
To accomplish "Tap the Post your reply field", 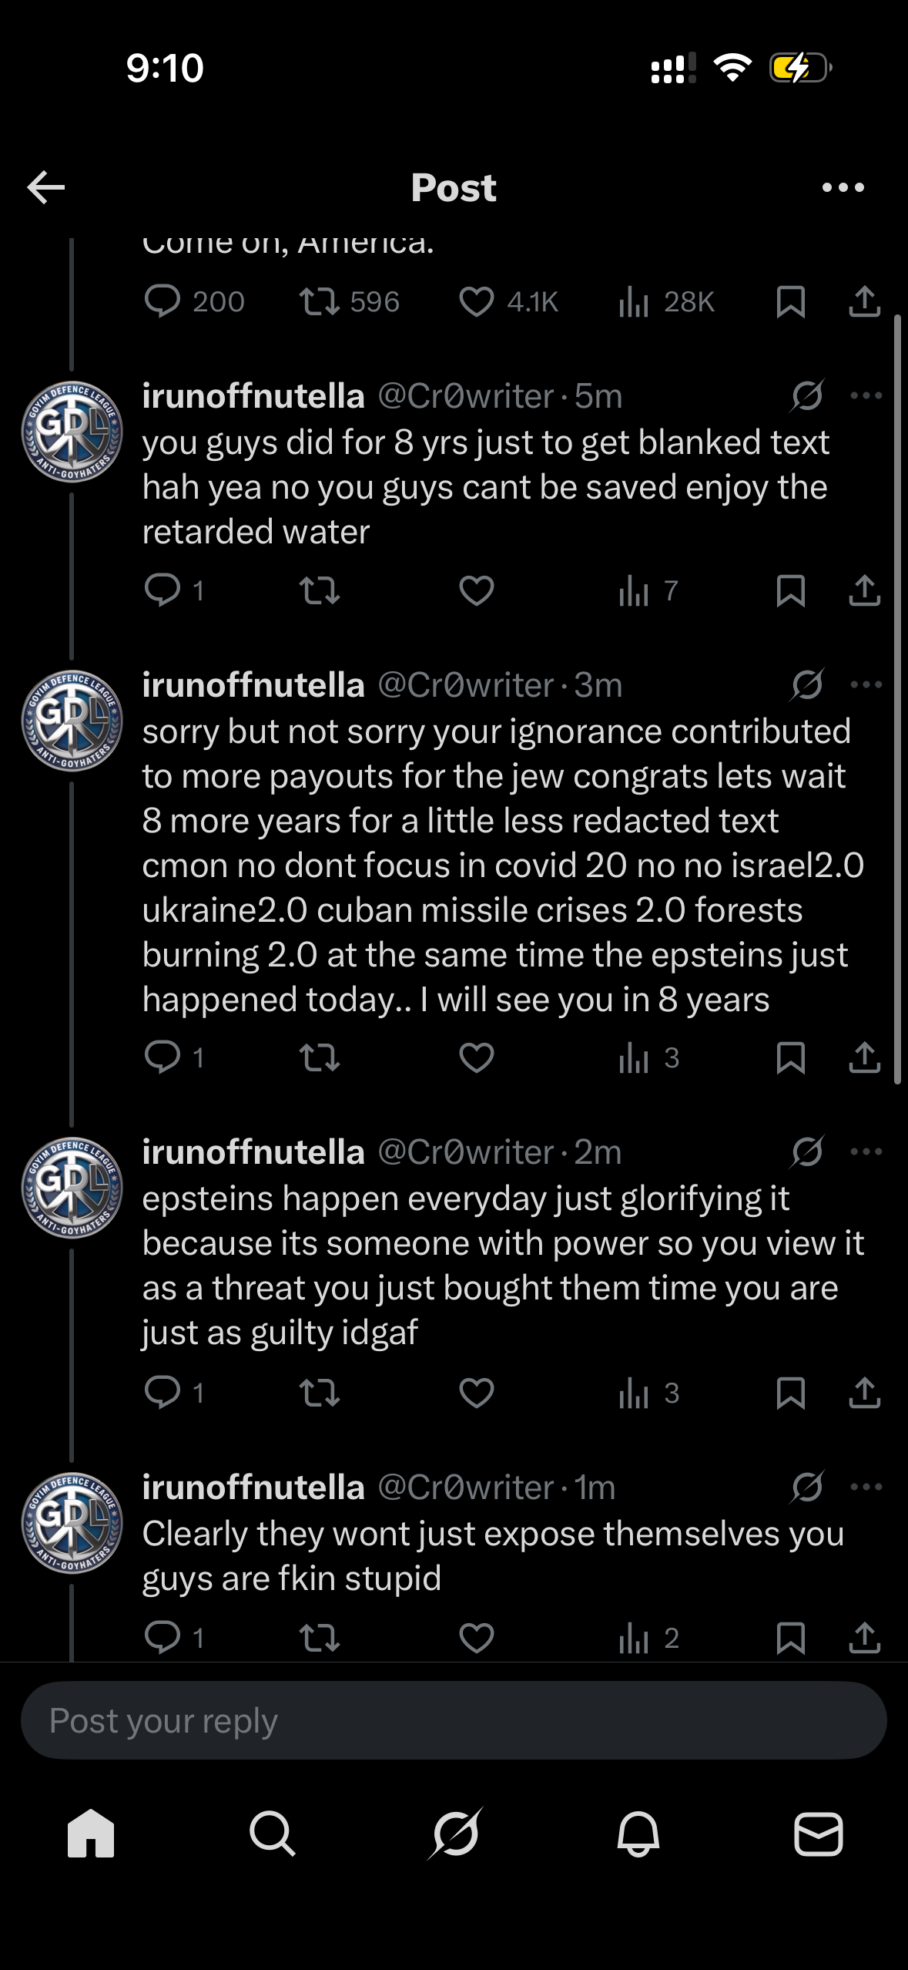I will pyautogui.click(x=454, y=1720).
